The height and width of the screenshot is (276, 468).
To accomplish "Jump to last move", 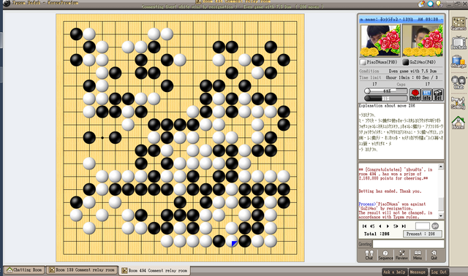I will point(404,226).
